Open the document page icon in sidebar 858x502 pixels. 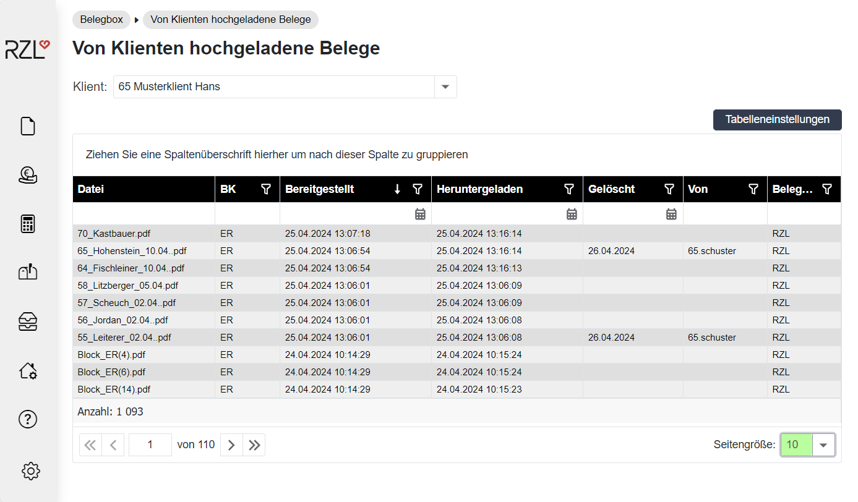pyautogui.click(x=28, y=126)
